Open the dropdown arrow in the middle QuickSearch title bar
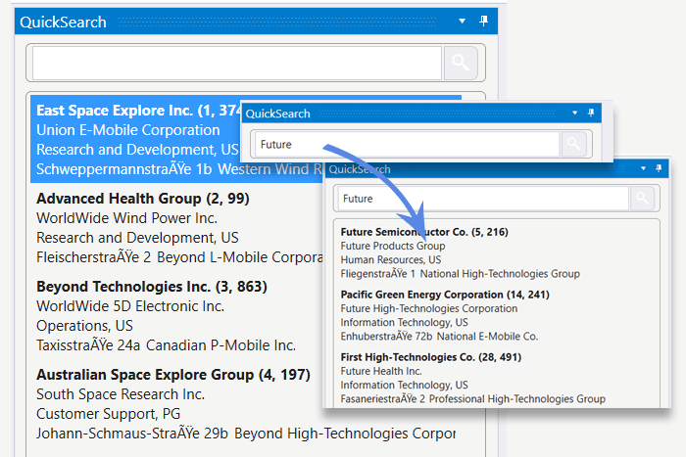 pyautogui.click(x=574, y=114)
